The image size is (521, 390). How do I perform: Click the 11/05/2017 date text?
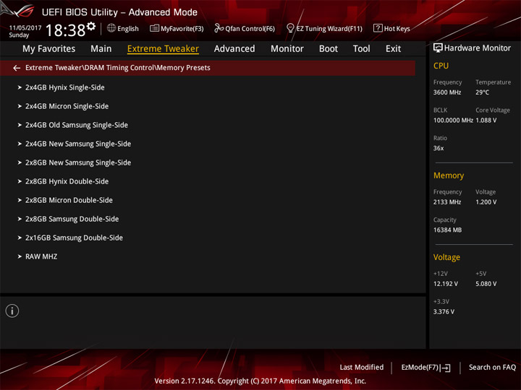25,28
